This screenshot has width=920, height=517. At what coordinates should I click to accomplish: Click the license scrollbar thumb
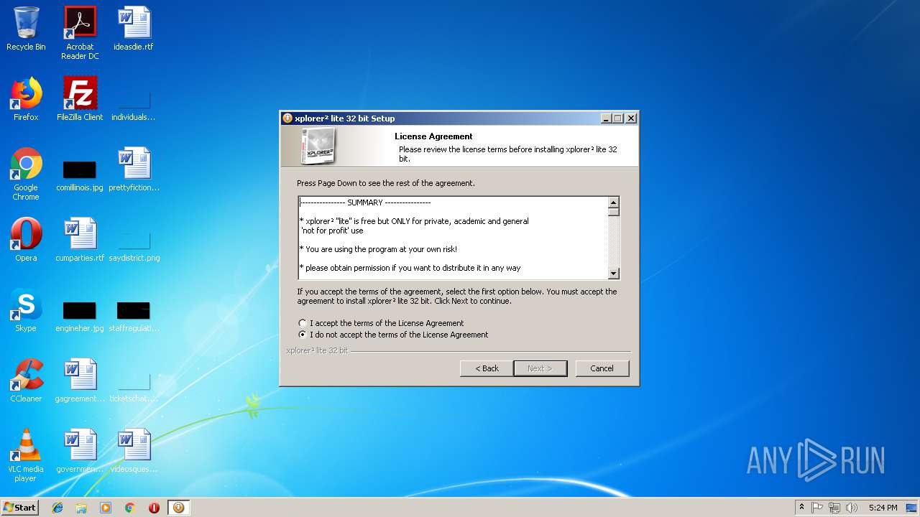[614, 212]
